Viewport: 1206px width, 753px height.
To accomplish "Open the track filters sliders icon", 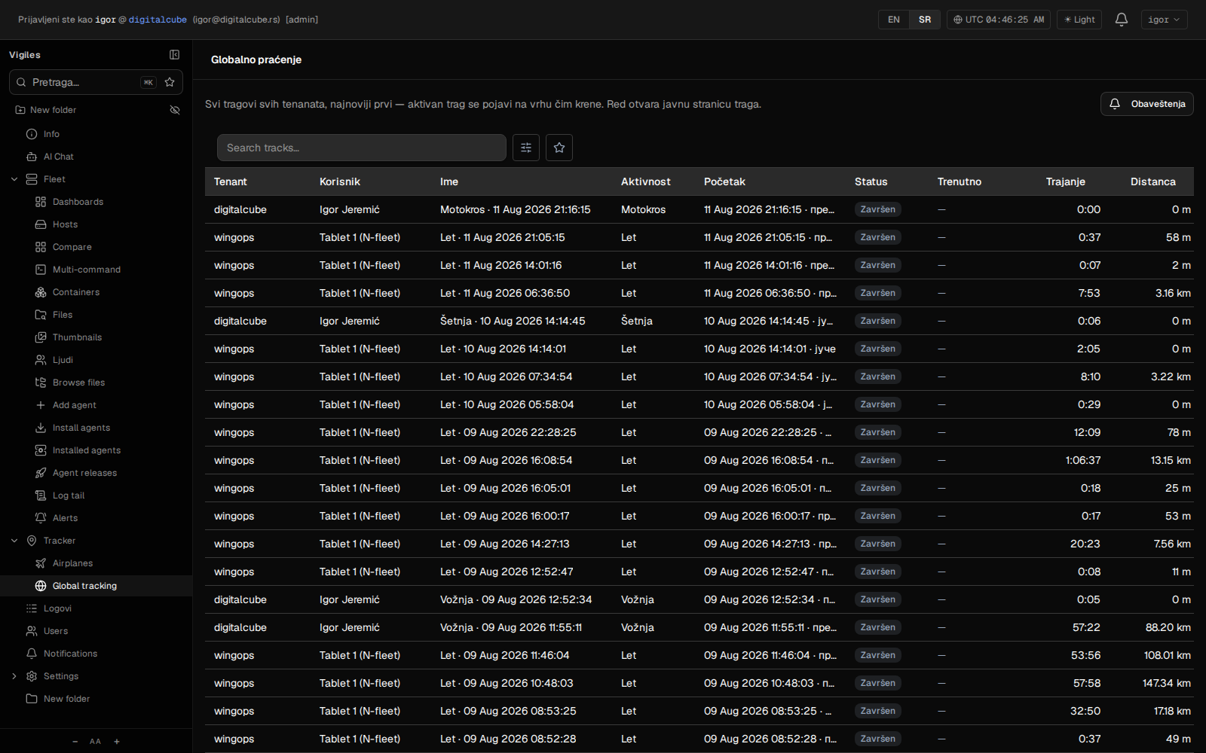I will (x=526, y=148).
